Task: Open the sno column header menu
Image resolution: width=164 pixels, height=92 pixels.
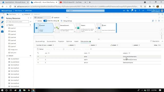Action: tap(49, 53)
